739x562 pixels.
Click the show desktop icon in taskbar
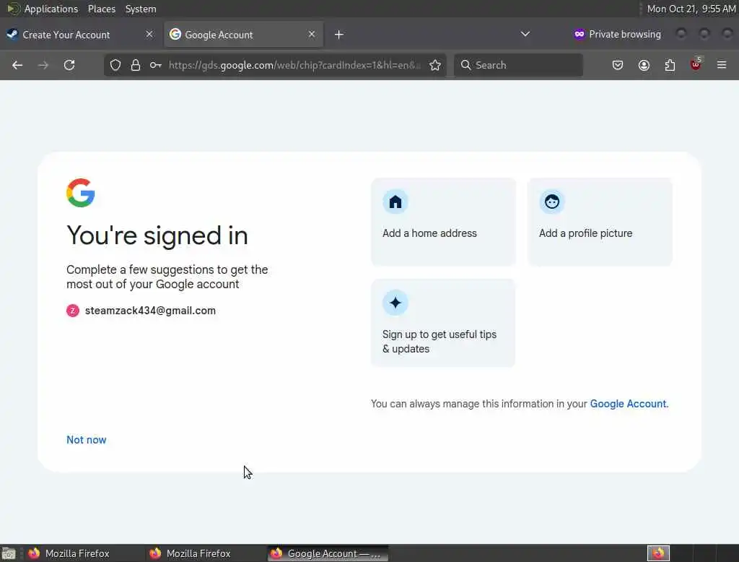(x=9, y=553)
